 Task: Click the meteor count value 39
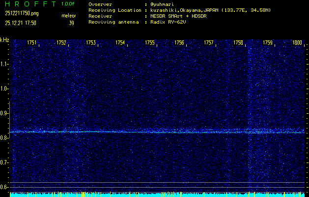72,22
